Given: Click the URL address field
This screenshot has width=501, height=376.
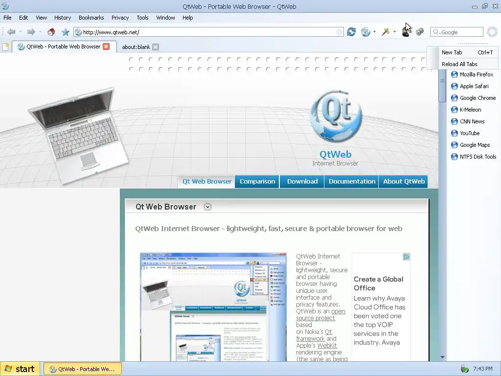Looking at the screenshot, I should [x=208, y=32].
